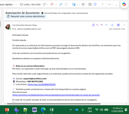
Task: Click the scrollbar right arrow
Action: click(126, 104)
